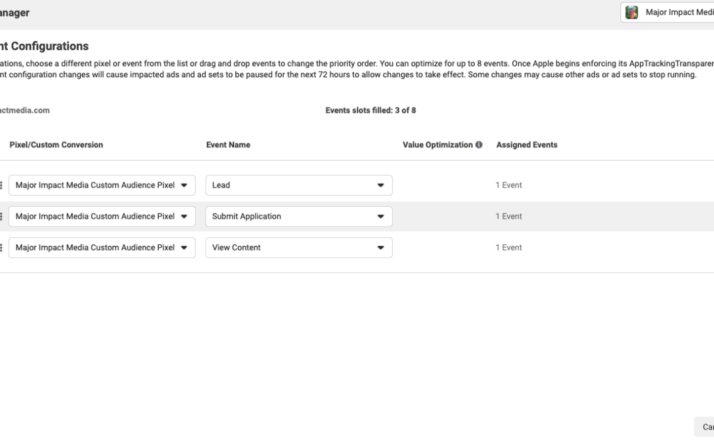714x446 pixels.
Task: Click '1 Event' in the Submit Application row
Action: pos(508,216)
